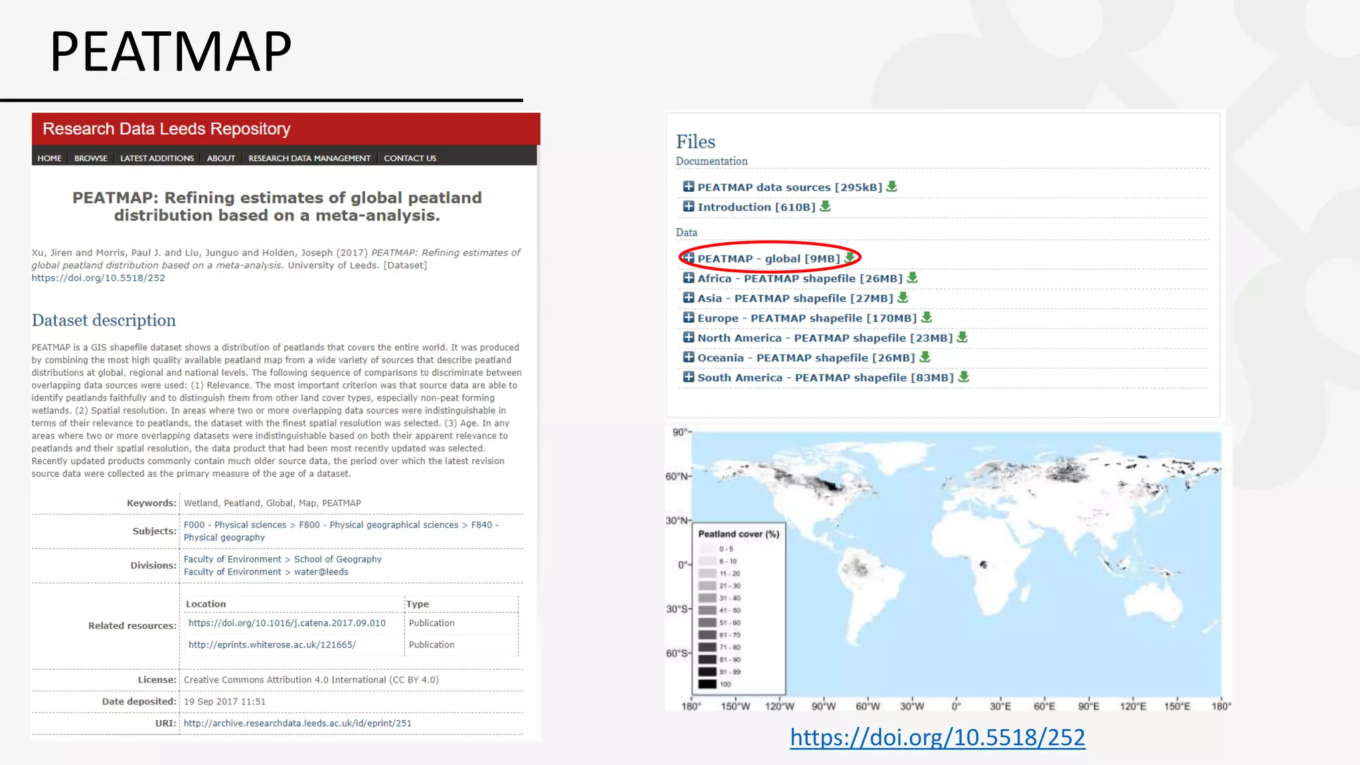Image resolution: width=1360 pixels, height=765 pixels.
Task: Expand Oceania shapefile details
Action: click(x=689, y=357)
